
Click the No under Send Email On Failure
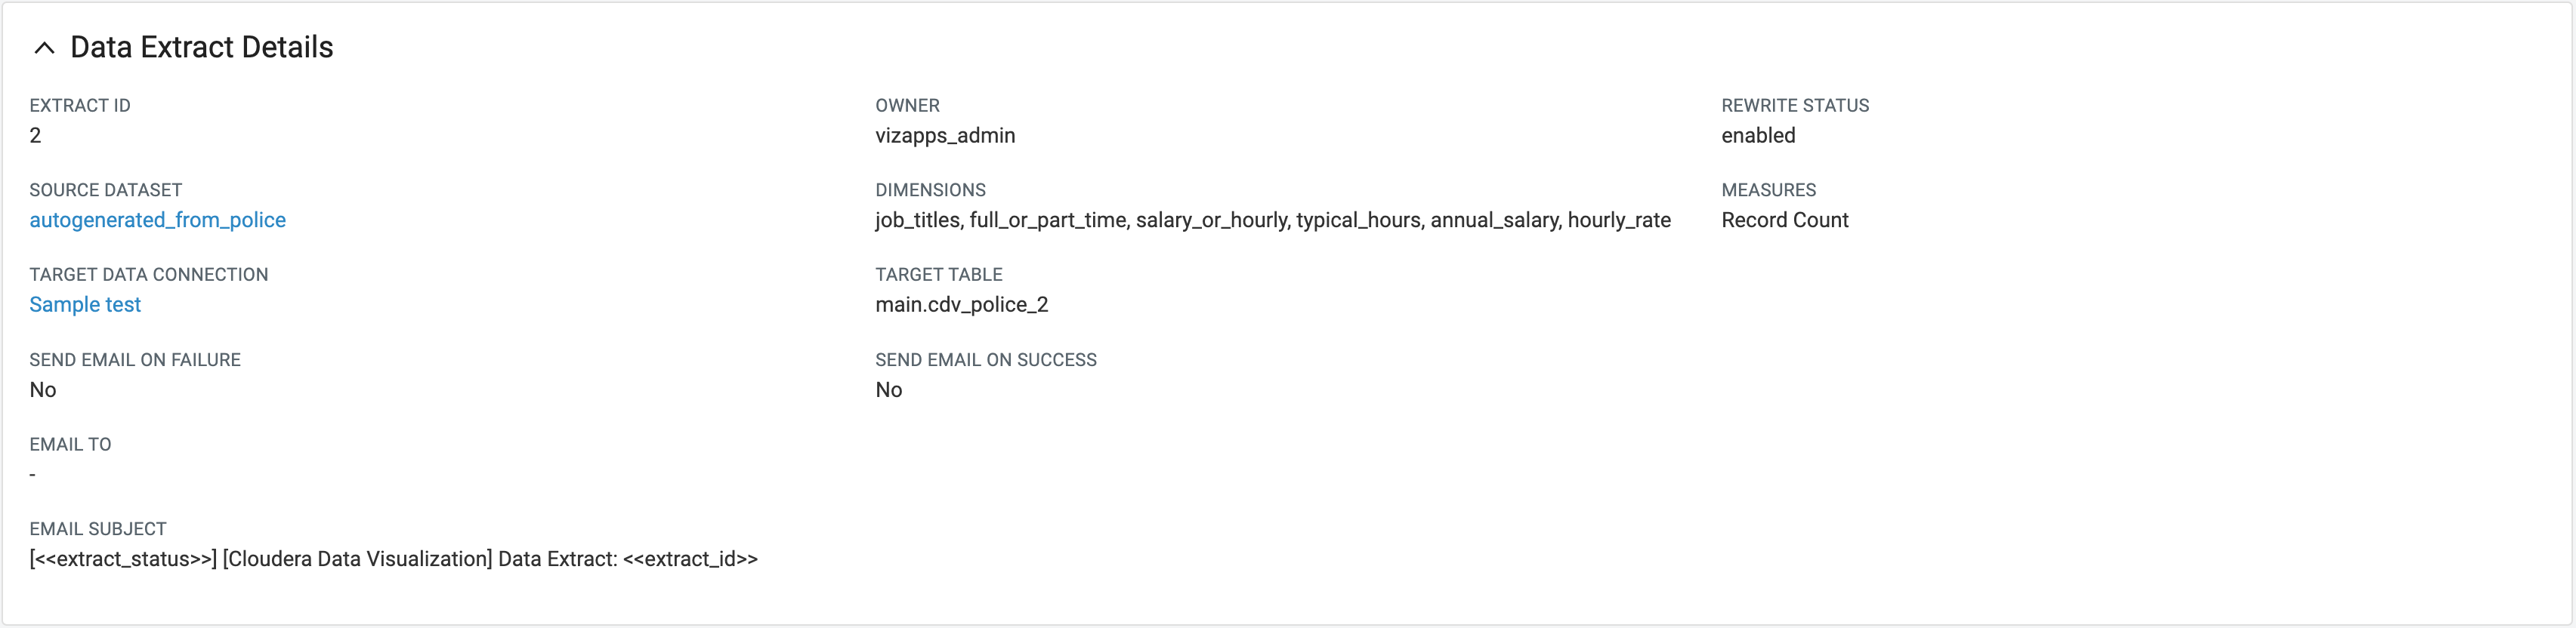click(x=43, y=389)
